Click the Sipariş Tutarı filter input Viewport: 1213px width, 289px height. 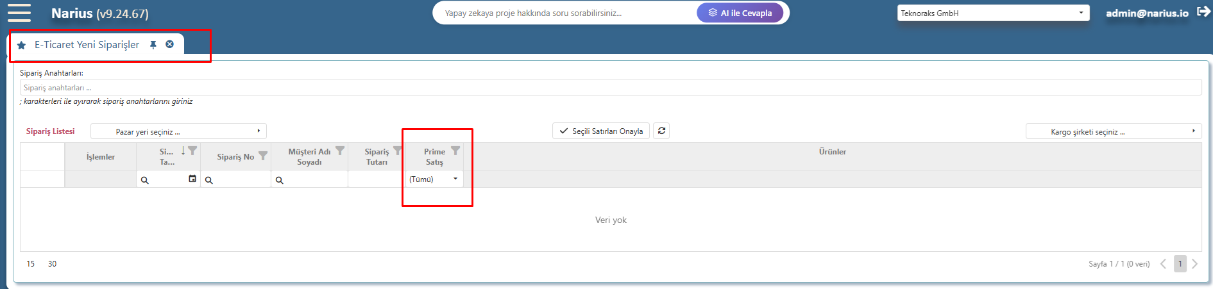[x=377, y=179]
